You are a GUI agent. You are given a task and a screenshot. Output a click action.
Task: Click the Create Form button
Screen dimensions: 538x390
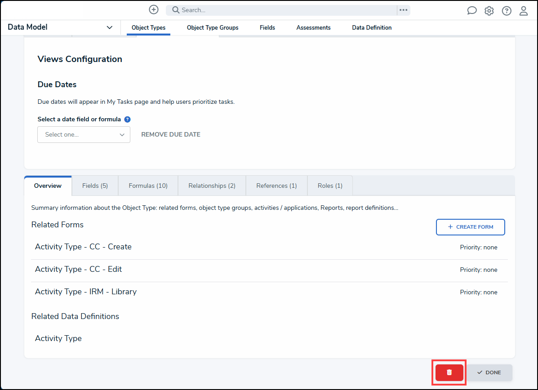click(x=470, y=227)
